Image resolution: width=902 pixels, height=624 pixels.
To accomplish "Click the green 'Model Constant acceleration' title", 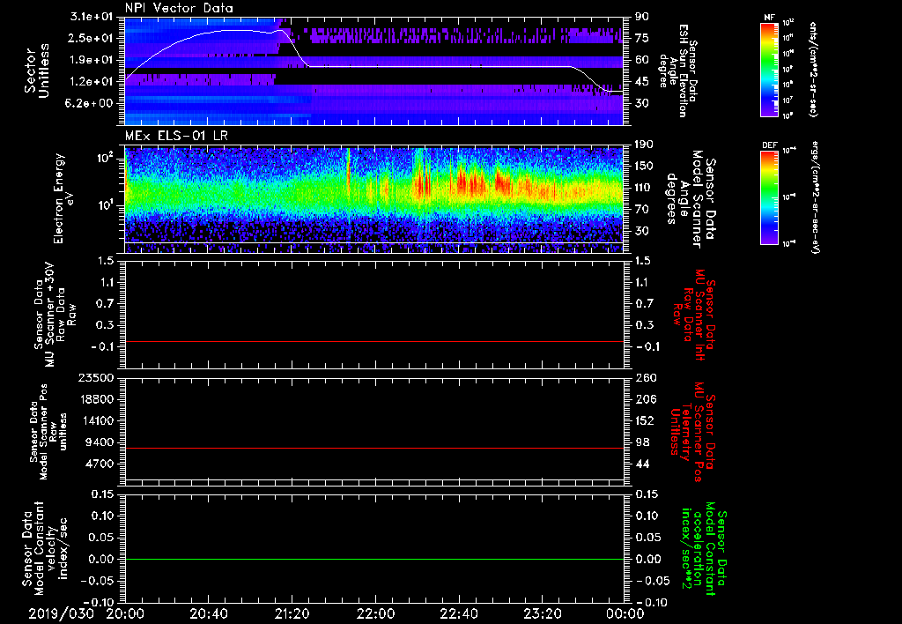I will tap(703, 550).
